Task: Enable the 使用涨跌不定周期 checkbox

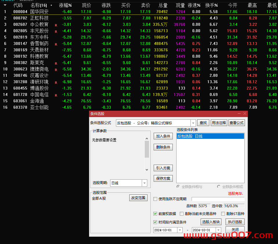Action: [x=155, y=199]
